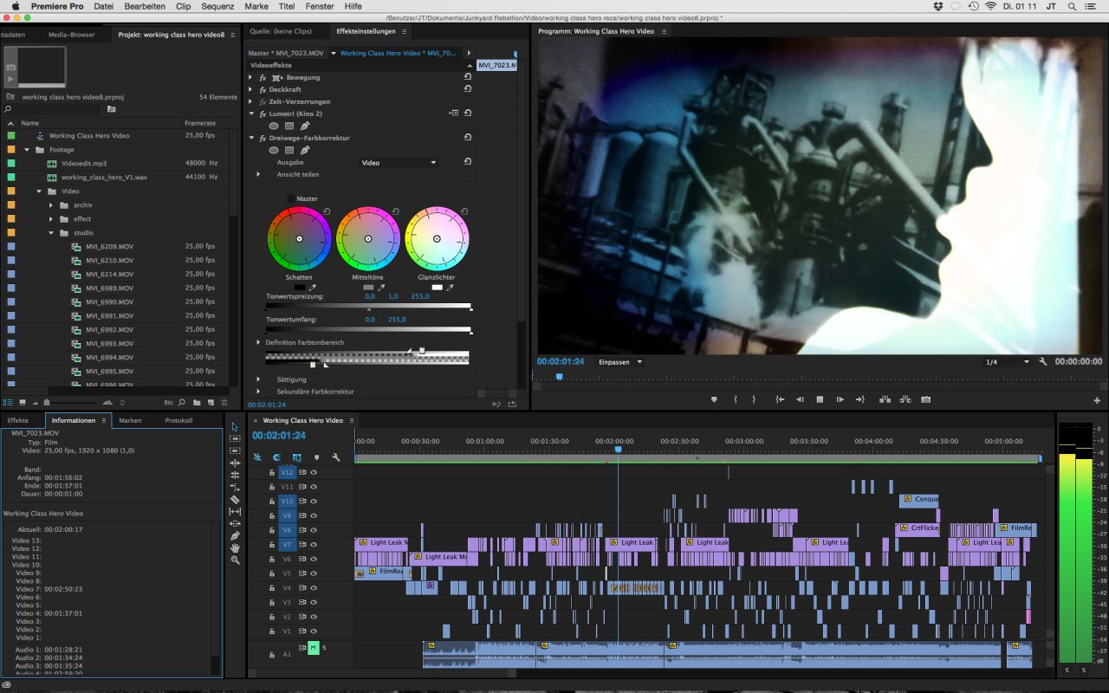Expand the Sättigung section
This screenshot has height=693, width=1109.
(258, 379)
